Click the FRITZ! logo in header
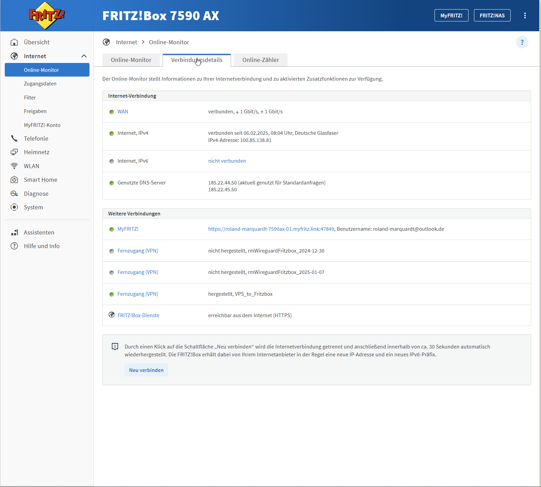The image size is (541, 487). (x=47, y=15)
